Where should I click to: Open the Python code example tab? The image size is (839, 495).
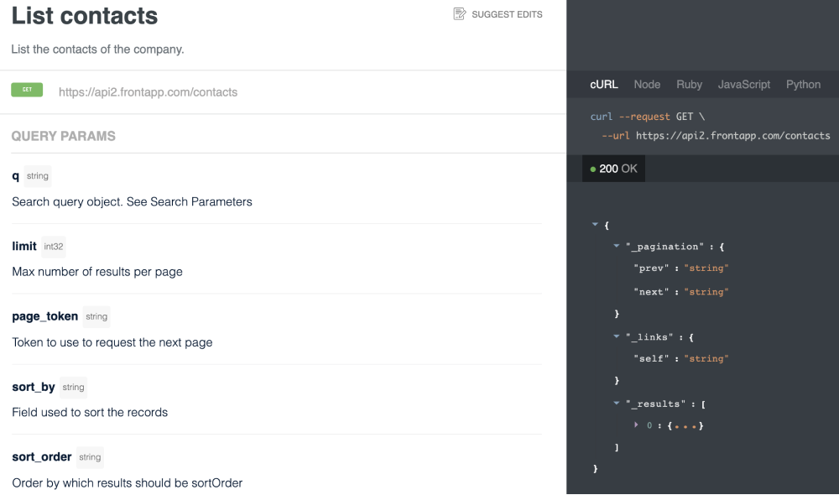click(x=803, y=85)
